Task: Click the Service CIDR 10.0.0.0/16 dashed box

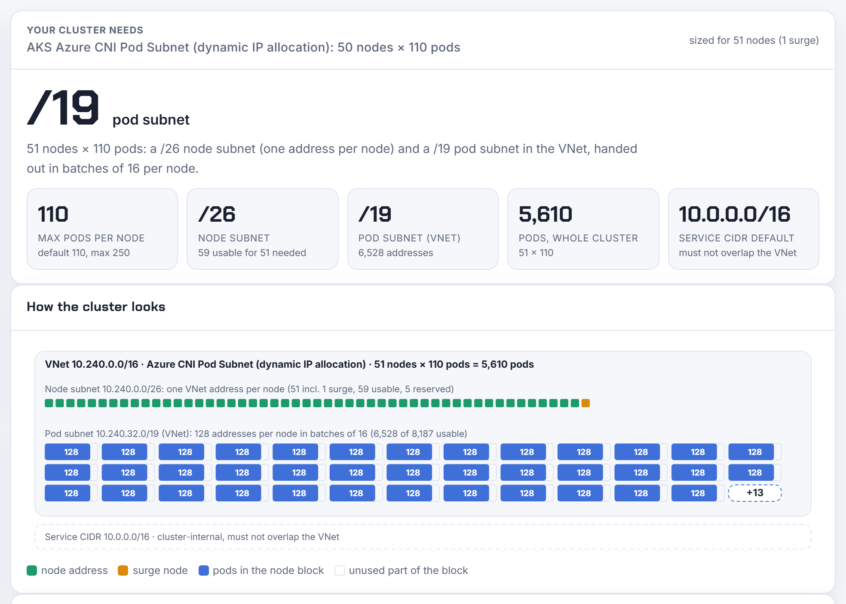Action: point(423,537)
